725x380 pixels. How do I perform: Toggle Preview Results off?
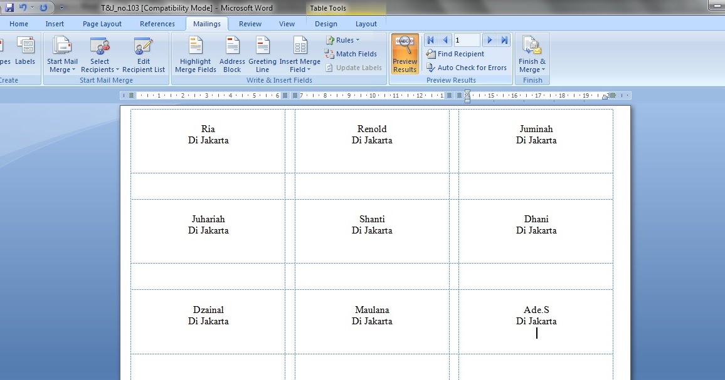[x=405, y=53]
